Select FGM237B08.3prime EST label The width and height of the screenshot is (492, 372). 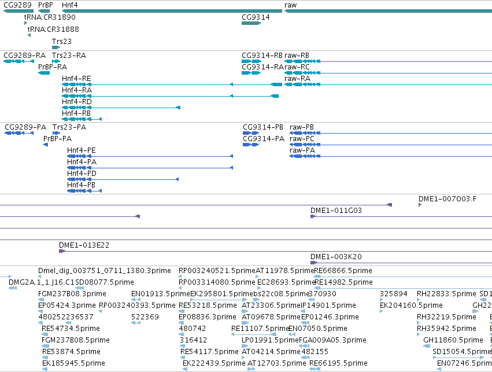pos(72,294)
